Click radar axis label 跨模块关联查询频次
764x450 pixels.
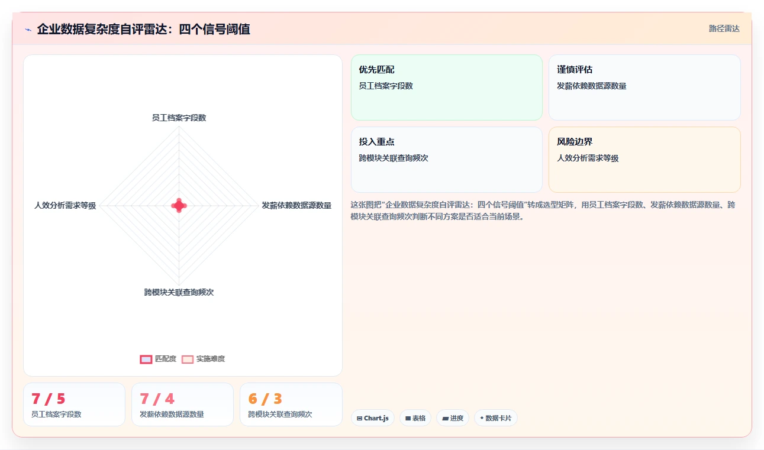coord(179,292)
